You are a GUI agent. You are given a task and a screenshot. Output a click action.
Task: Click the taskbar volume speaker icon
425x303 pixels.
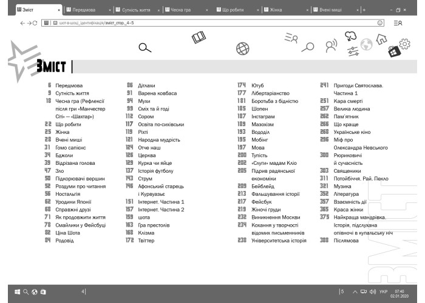tap(373, 291)
